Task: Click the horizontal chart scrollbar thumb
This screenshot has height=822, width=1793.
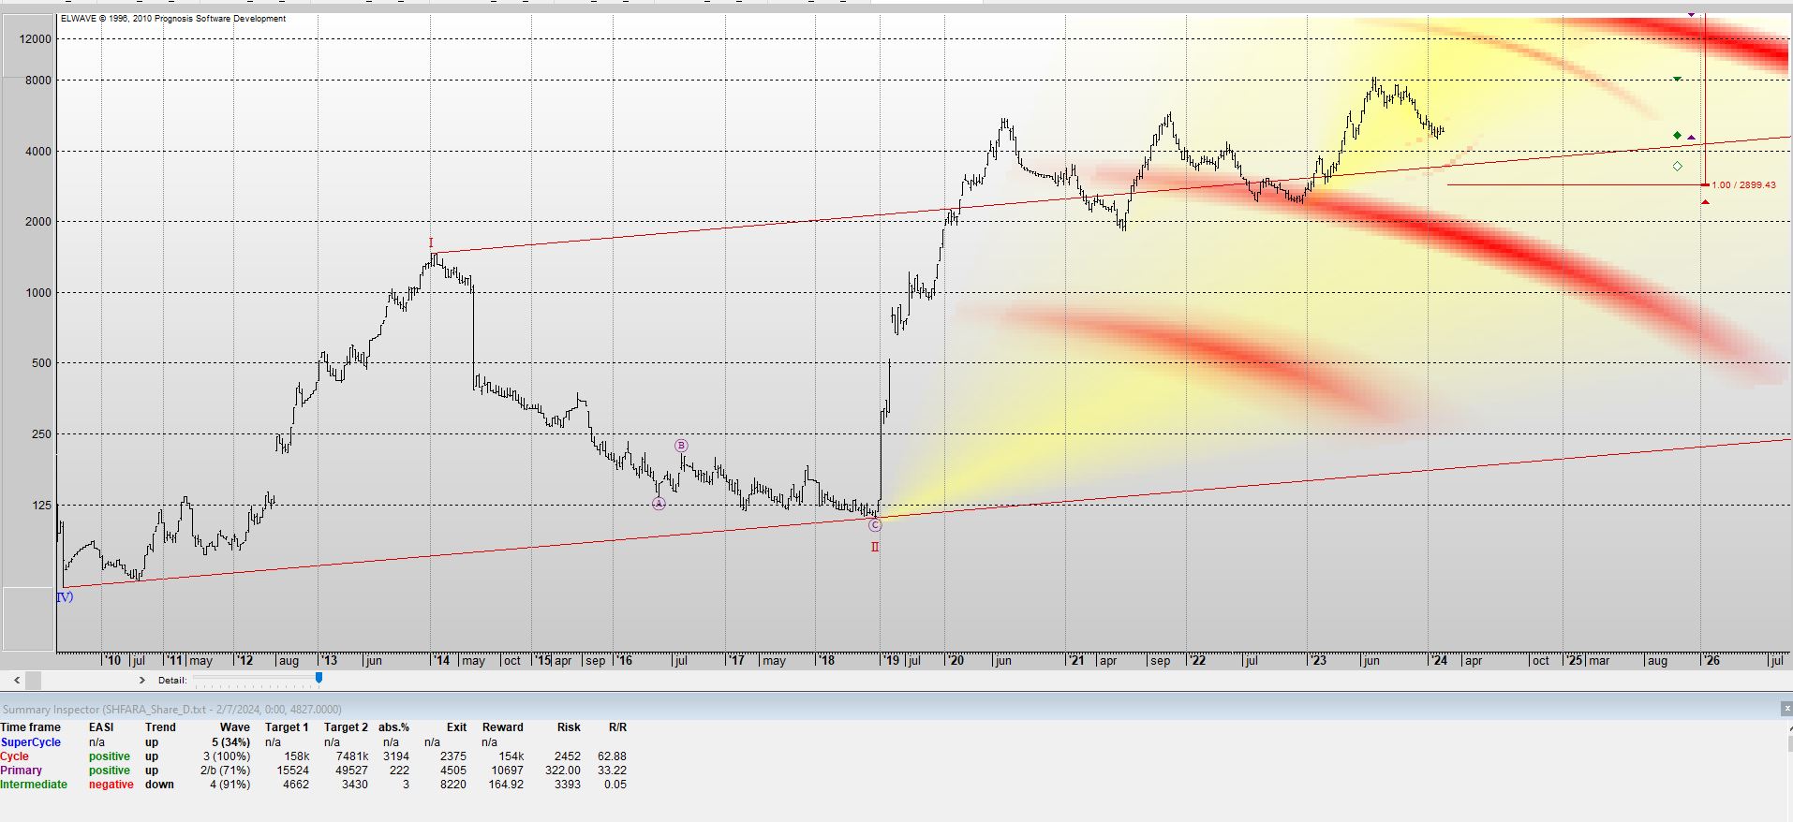Action: 34,681
